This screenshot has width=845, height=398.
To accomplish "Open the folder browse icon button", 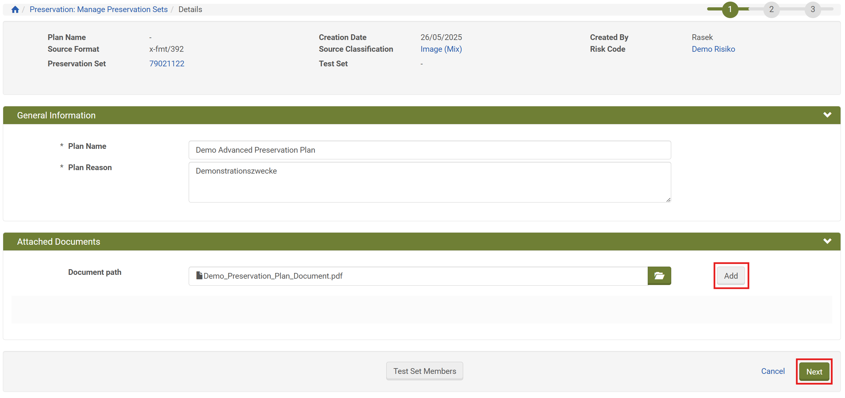I will click(x=659, y=276).
